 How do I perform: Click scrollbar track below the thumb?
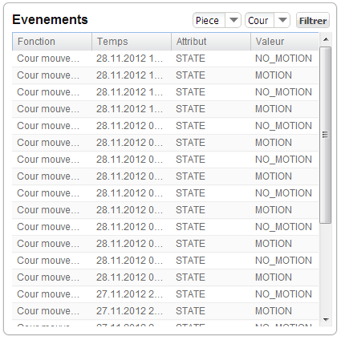[326, 269]
